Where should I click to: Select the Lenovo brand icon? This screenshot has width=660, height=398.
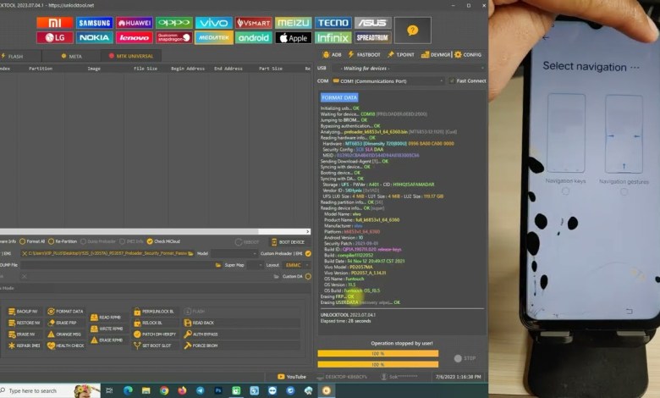(135, 38)
